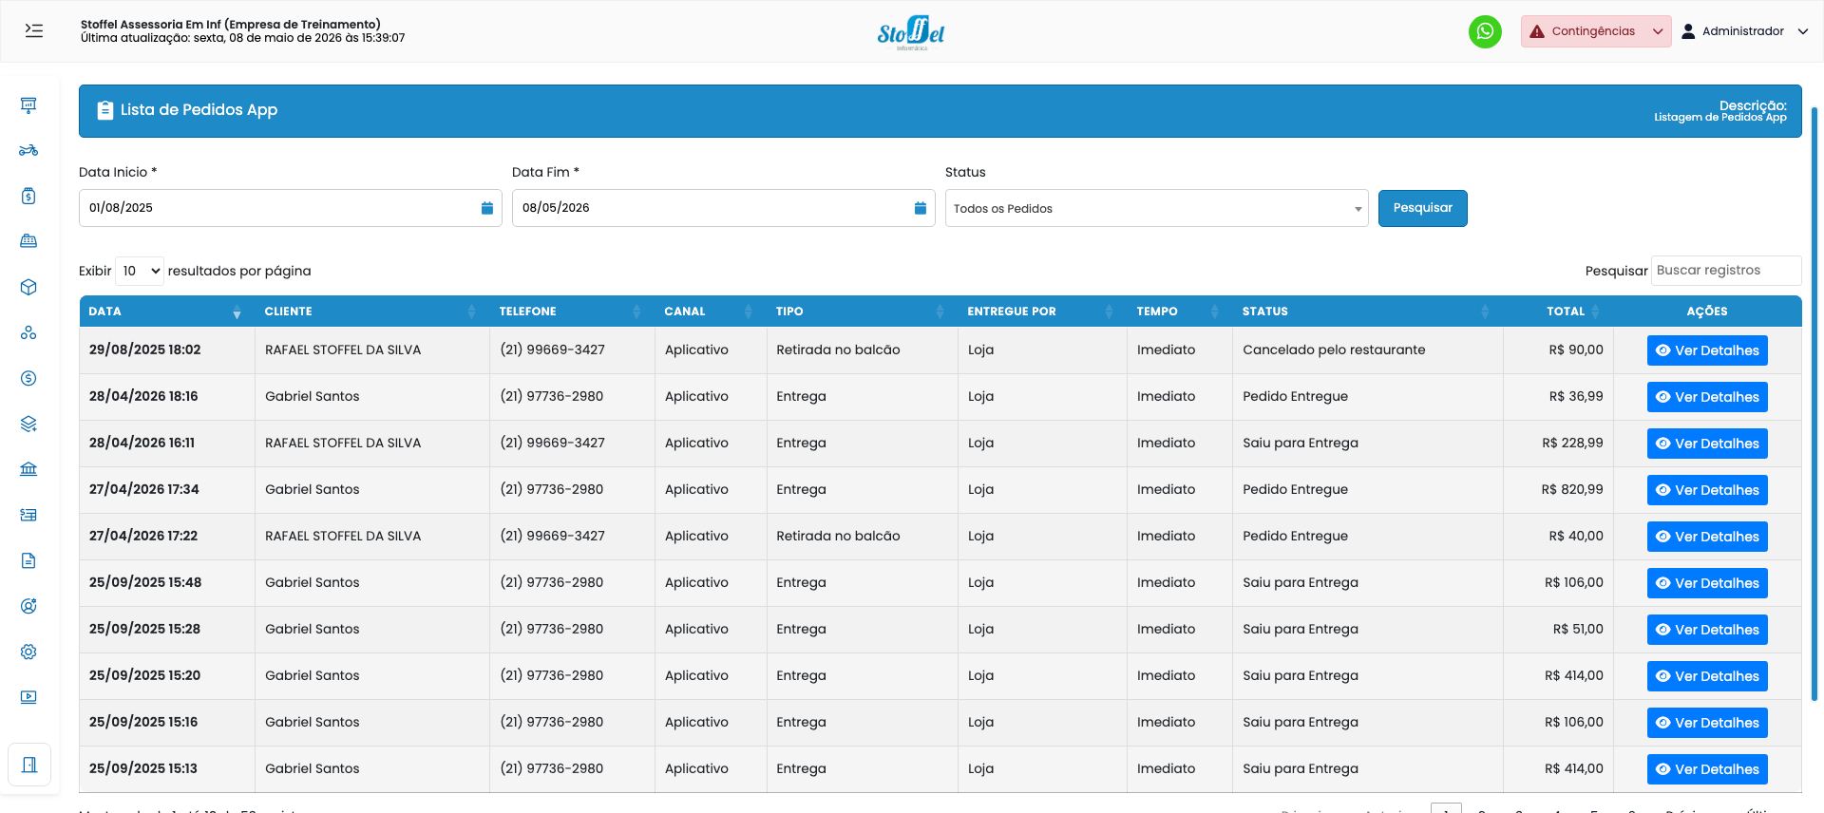Select 'Cancelado pelo restaurante' status cell
1824x813 pixels.
1367,350
